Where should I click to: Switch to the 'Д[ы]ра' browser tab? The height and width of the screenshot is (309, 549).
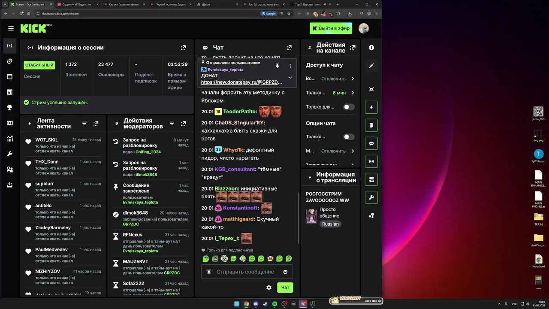[x=218, y=4]
